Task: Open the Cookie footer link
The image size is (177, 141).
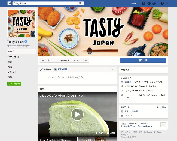Action: pos(160,132)
